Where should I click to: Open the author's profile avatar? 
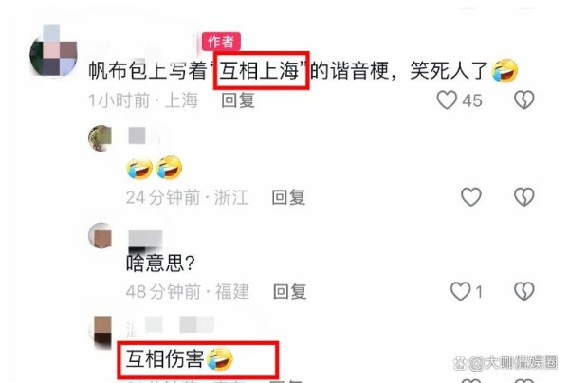[x=53, y=54]
